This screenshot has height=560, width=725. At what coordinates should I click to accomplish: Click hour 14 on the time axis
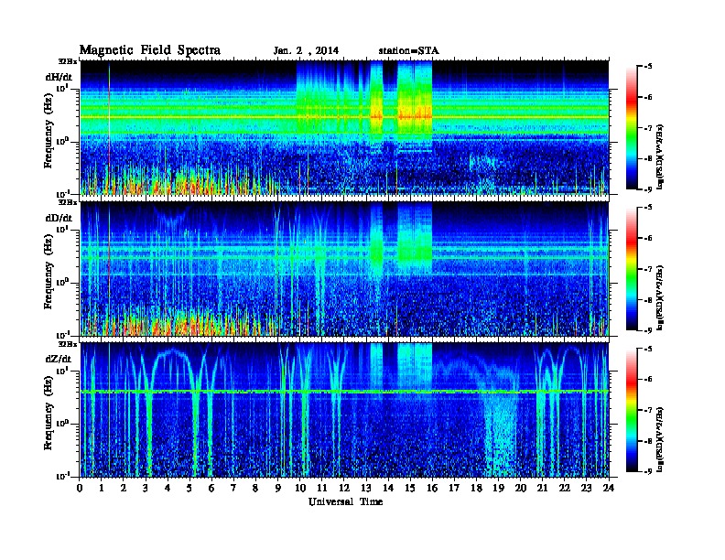tap(388, 488)
